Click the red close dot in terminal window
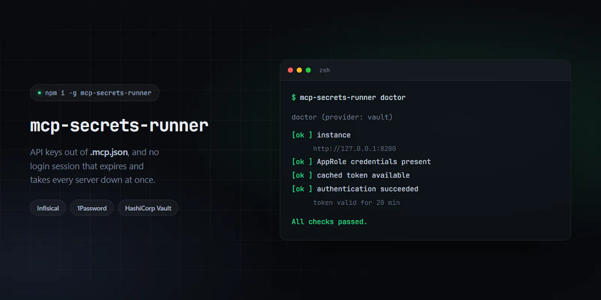The width and height of the screenshot is (601, 300). (x=290, y=70)
